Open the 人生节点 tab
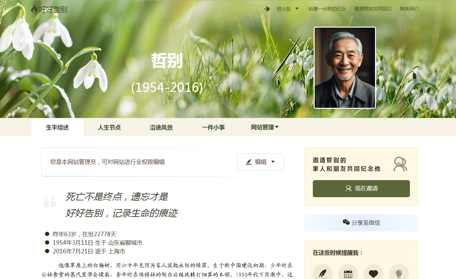The height and width of the screenshot is (279, 456). coord(109,127)
